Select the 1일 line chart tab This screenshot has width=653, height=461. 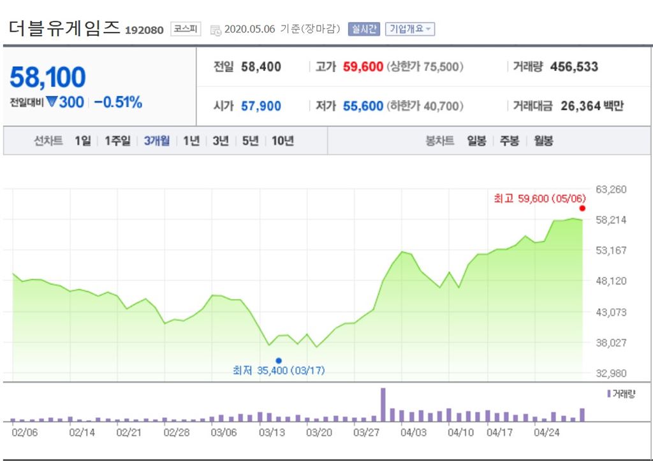click(83, 141)
